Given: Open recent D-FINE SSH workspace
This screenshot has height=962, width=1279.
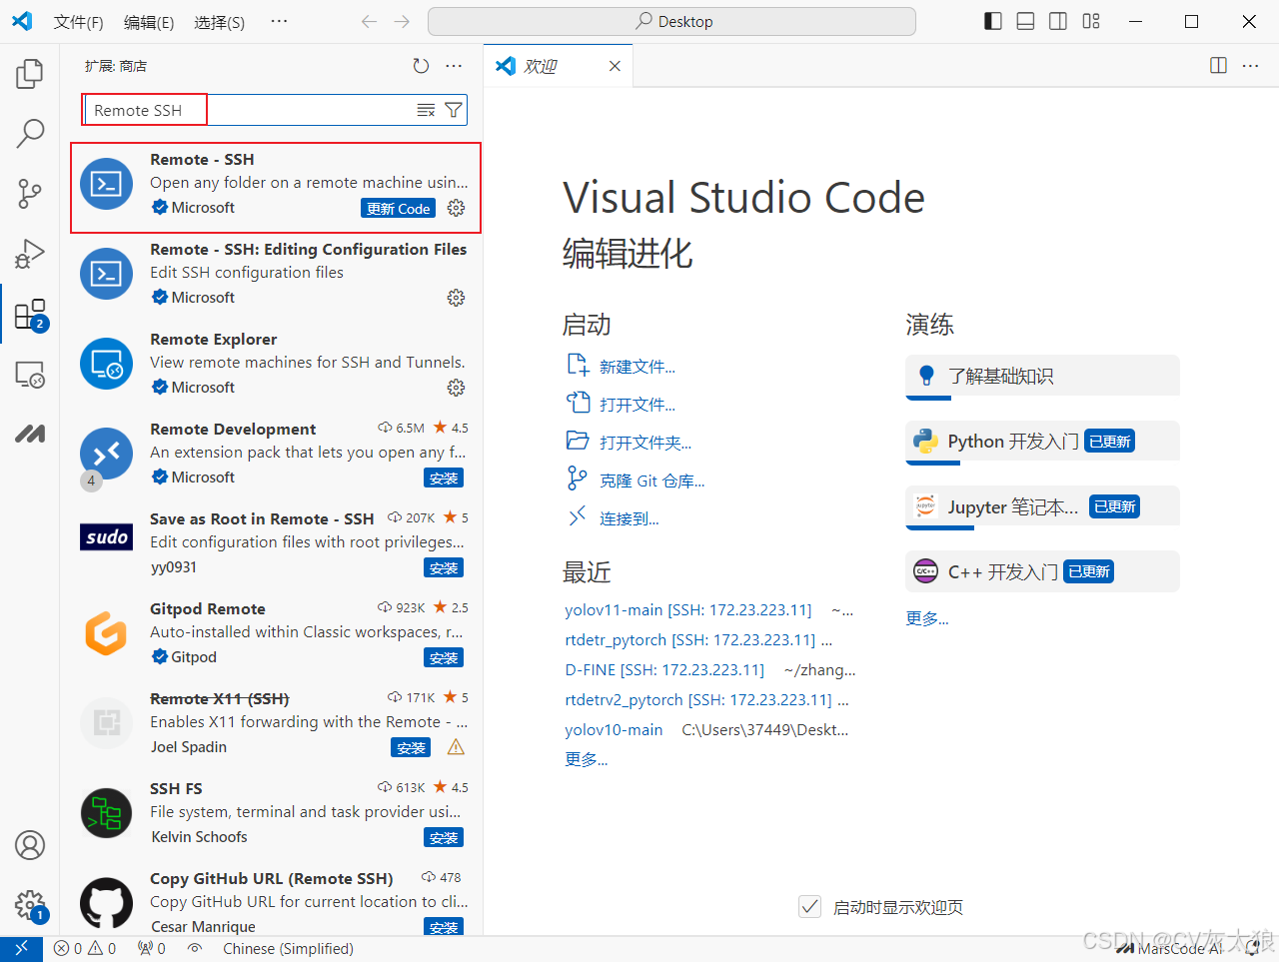Looking at the screenshot, I should tap(664, 669).
